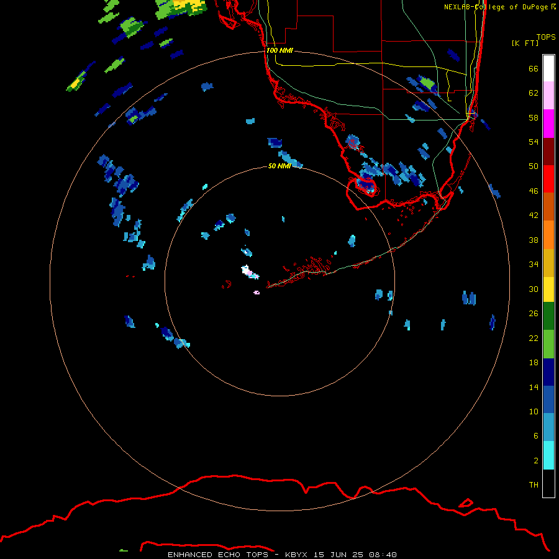Image resolution: width=559 pixels, height=559 pixels.
Task: Click the '50 NMI' range ring label
Action: click(x=279, y=166)
